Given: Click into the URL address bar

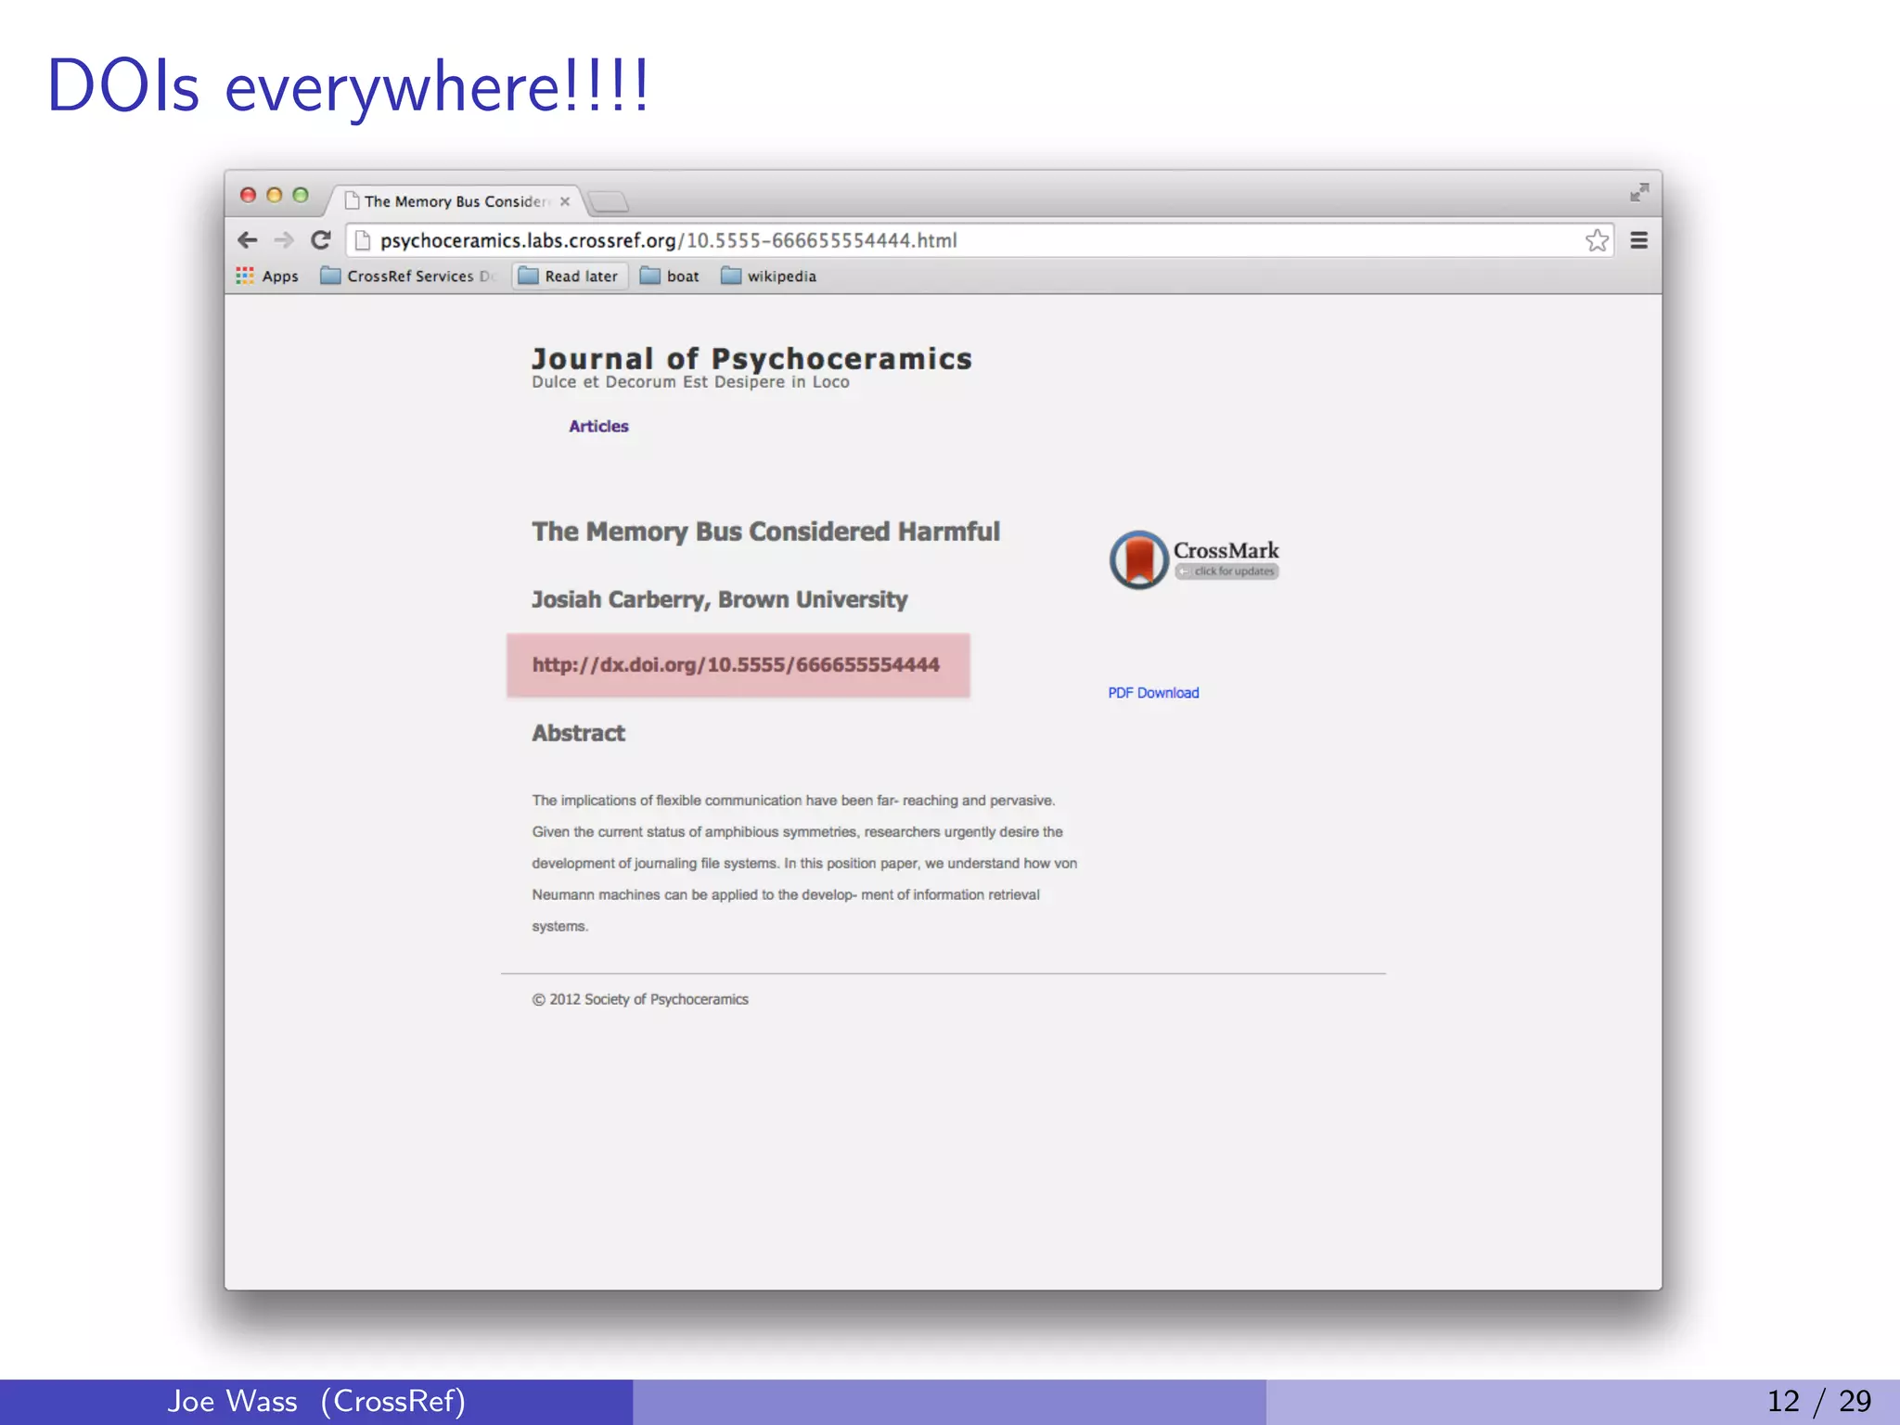Looking at the screenshot, I should (x=974, y=240).
